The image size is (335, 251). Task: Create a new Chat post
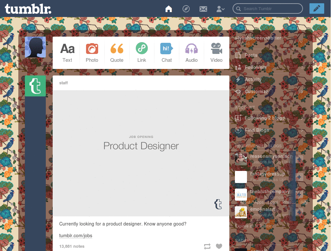[x=167, y=53]
